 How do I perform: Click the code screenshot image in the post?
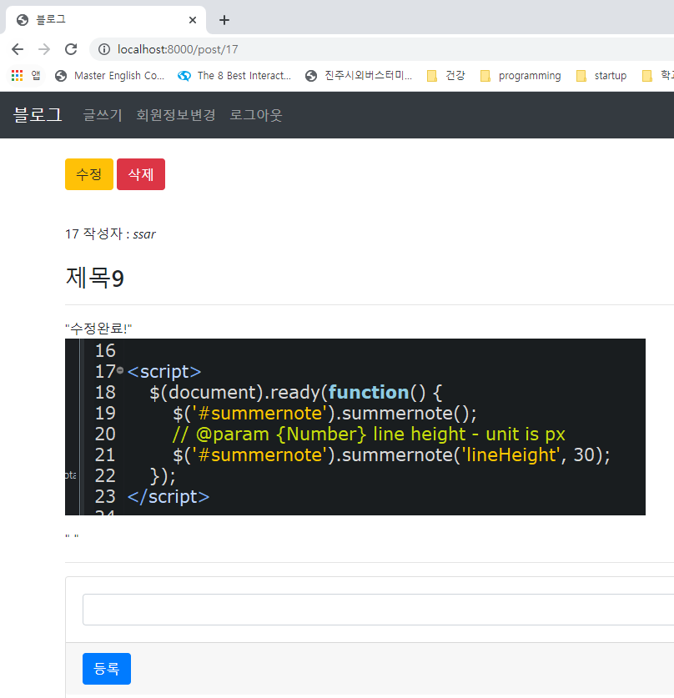pyautogui.click(x=355, y=427)
